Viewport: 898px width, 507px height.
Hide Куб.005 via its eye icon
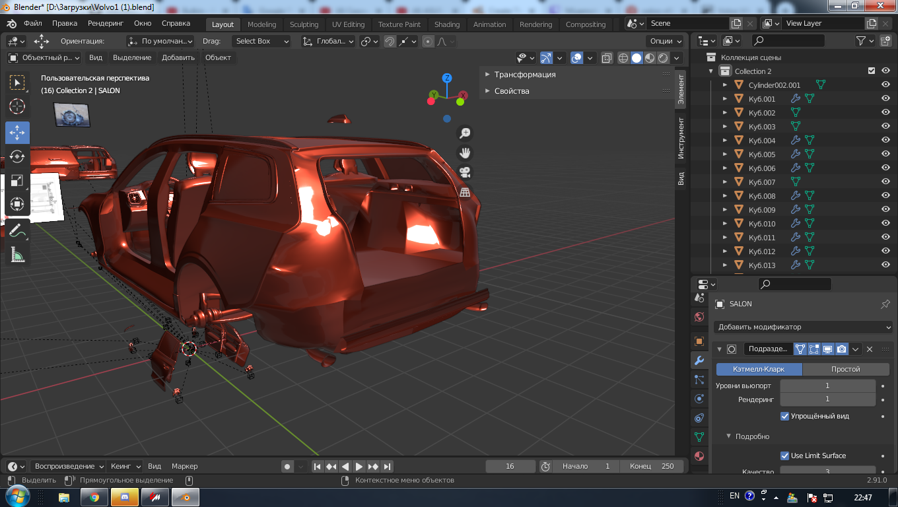click(886, 154)
